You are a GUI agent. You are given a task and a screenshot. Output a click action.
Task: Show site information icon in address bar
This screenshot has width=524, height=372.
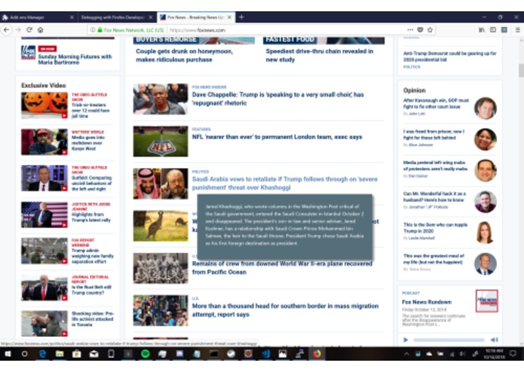coord(93,30)
